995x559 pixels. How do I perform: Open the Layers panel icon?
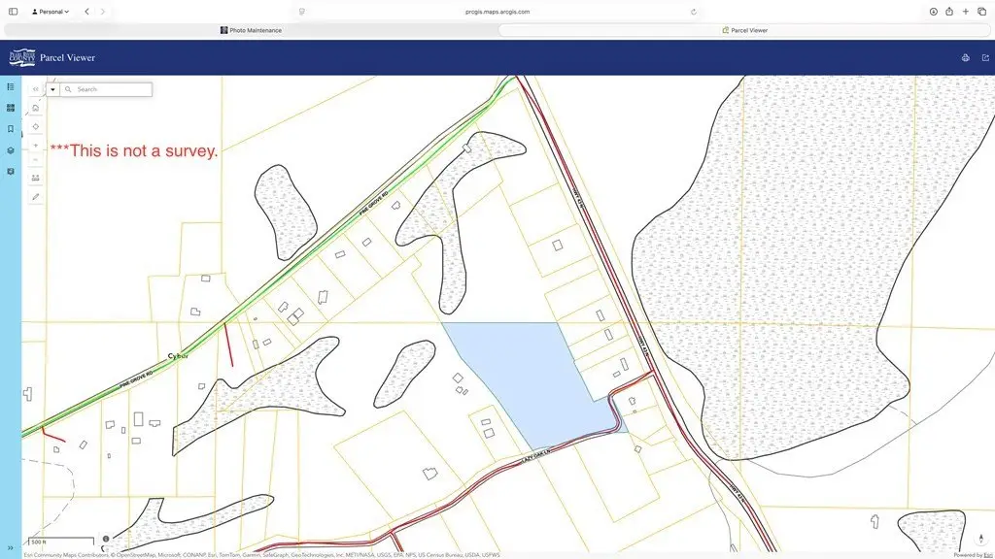[x=11, y=150]
